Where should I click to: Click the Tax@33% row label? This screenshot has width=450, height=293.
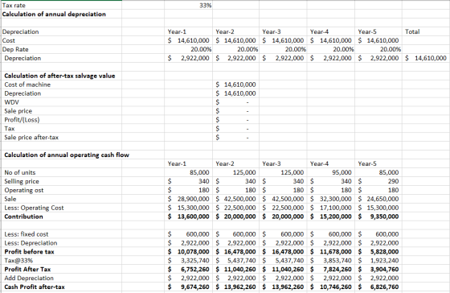pos(18,261)
